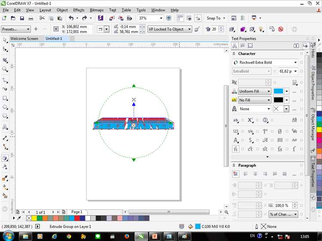The image size is (322, 241).
Task: Open Firefox from the taskbar
Action: [x=127, y=236]
